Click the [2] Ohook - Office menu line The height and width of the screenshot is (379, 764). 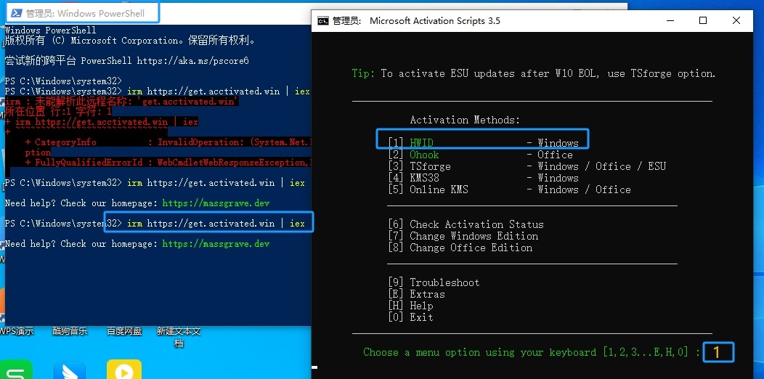(x=481, y=155)
